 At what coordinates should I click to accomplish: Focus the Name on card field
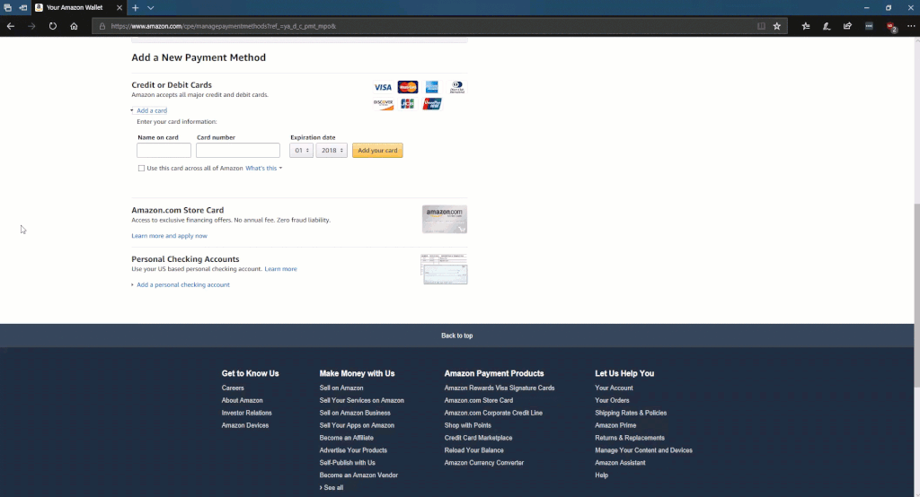164,151
